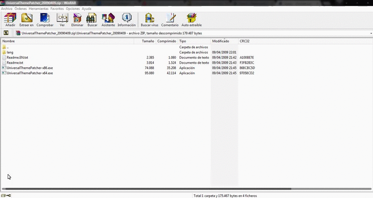Click size value 74.088

pyautogui.click(x=149, y=68)
